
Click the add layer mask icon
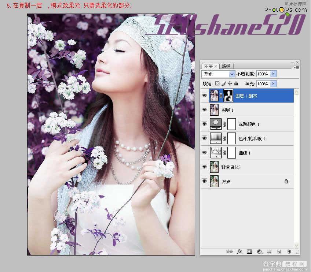249,252
